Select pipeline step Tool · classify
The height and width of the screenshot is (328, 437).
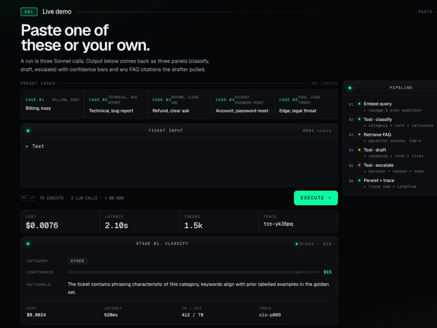(378, 119)
